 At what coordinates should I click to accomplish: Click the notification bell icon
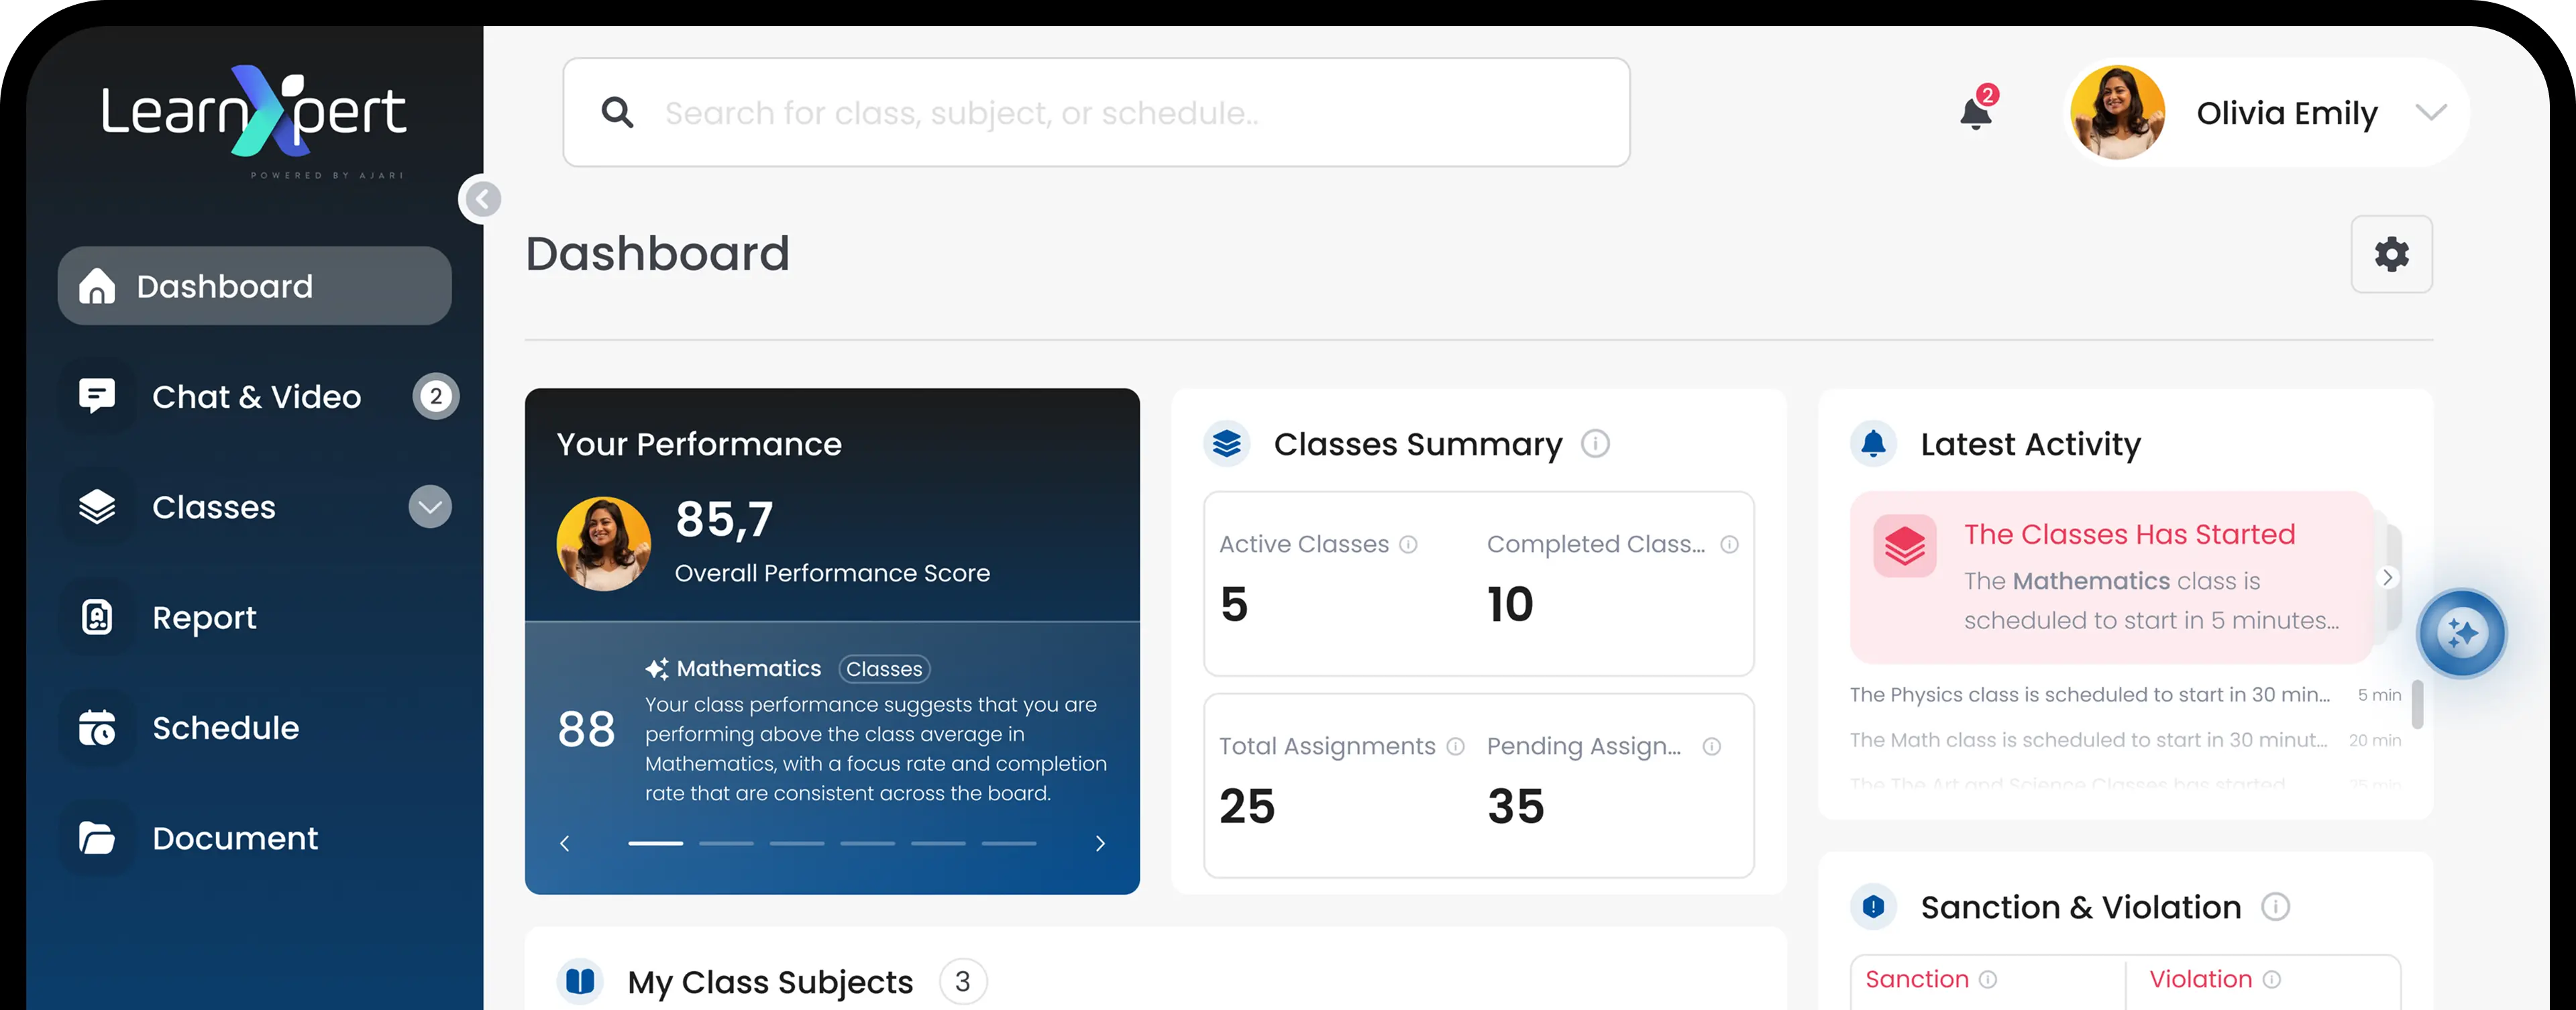[1975, 113]
